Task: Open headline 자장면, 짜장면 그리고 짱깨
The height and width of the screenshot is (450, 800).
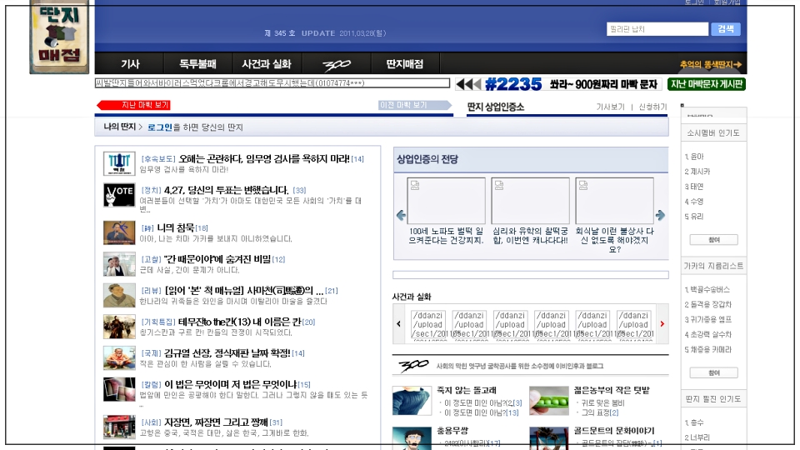Action: [217, 422]
